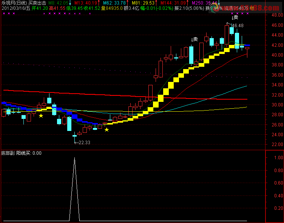Click the 28.00 price axis label

[277, 115]
